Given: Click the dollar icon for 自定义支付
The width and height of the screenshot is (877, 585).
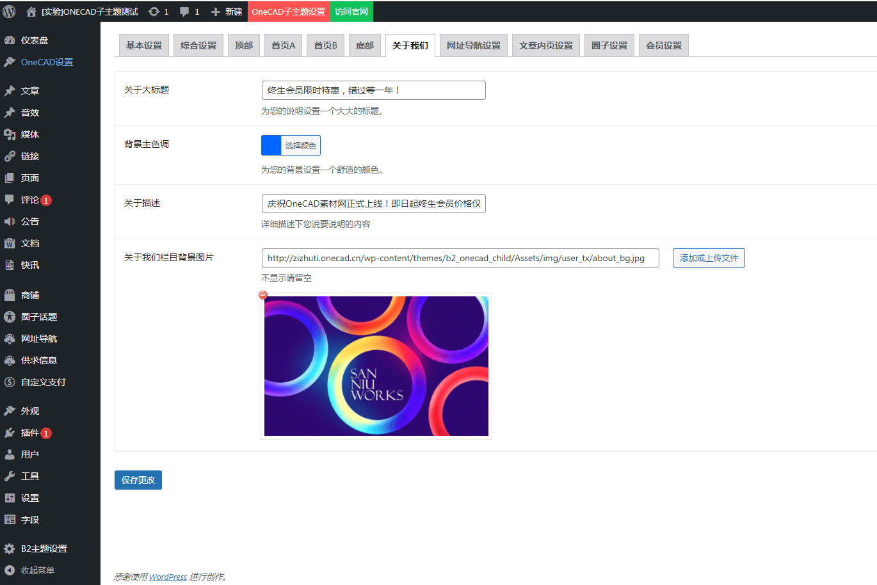Looking at the screenshot, I should [x=10, y=382].
